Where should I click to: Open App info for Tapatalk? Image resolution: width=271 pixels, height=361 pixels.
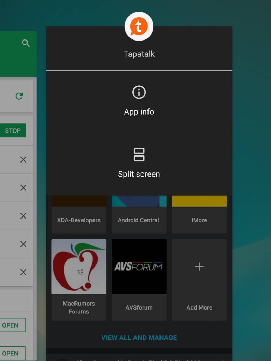(x=139, y=101)
